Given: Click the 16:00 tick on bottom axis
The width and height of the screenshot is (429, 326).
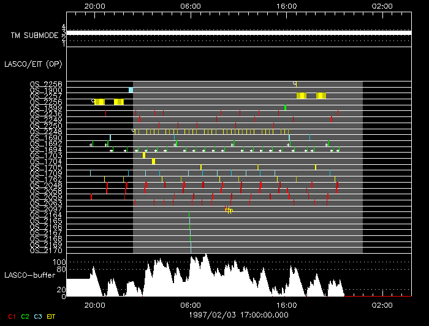Looking at the screenshot, I should 286,303.
